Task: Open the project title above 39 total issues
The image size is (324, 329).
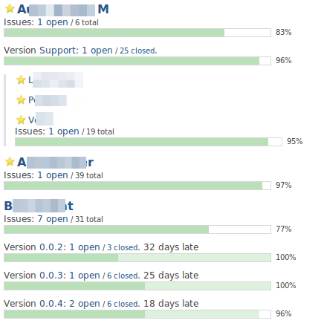Action: (x=55, y=163)
